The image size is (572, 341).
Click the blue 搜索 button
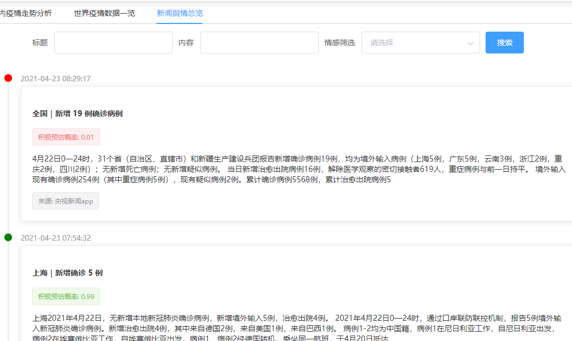(505, 43)
